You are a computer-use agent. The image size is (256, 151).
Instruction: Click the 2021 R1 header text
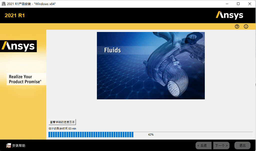15,15
